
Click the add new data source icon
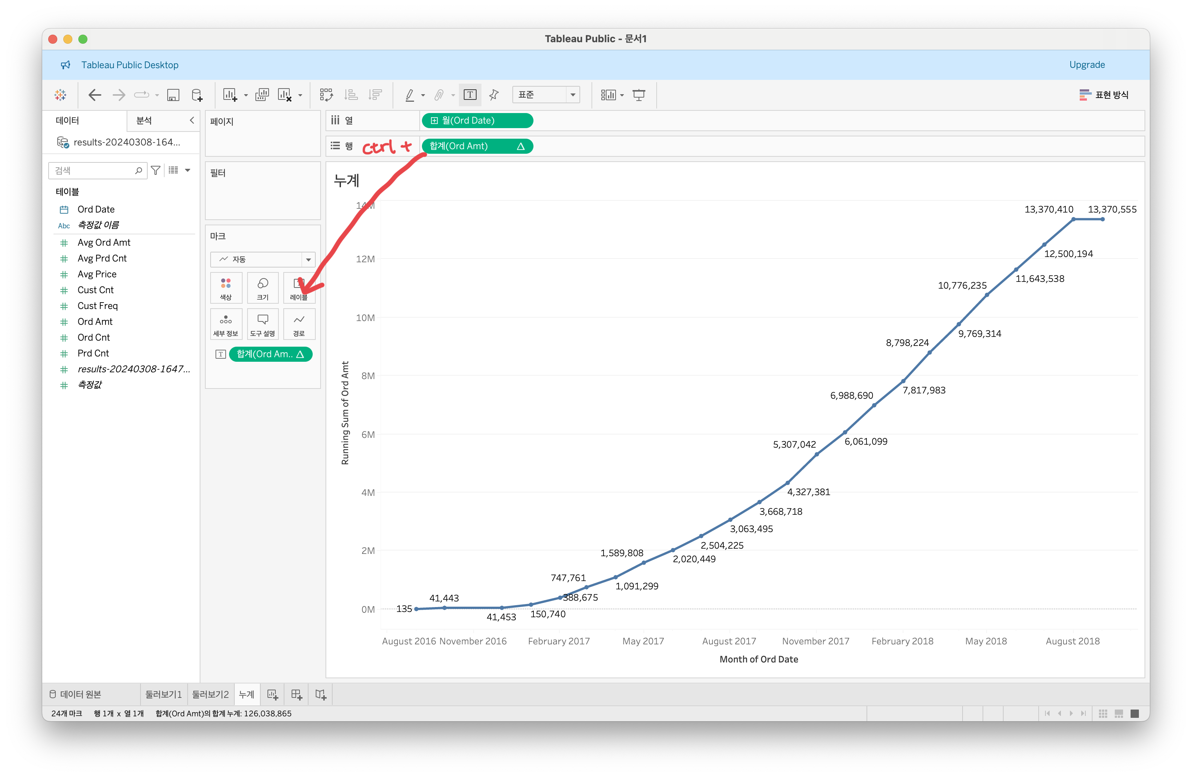pyautogui.click(x=197, y=95)
